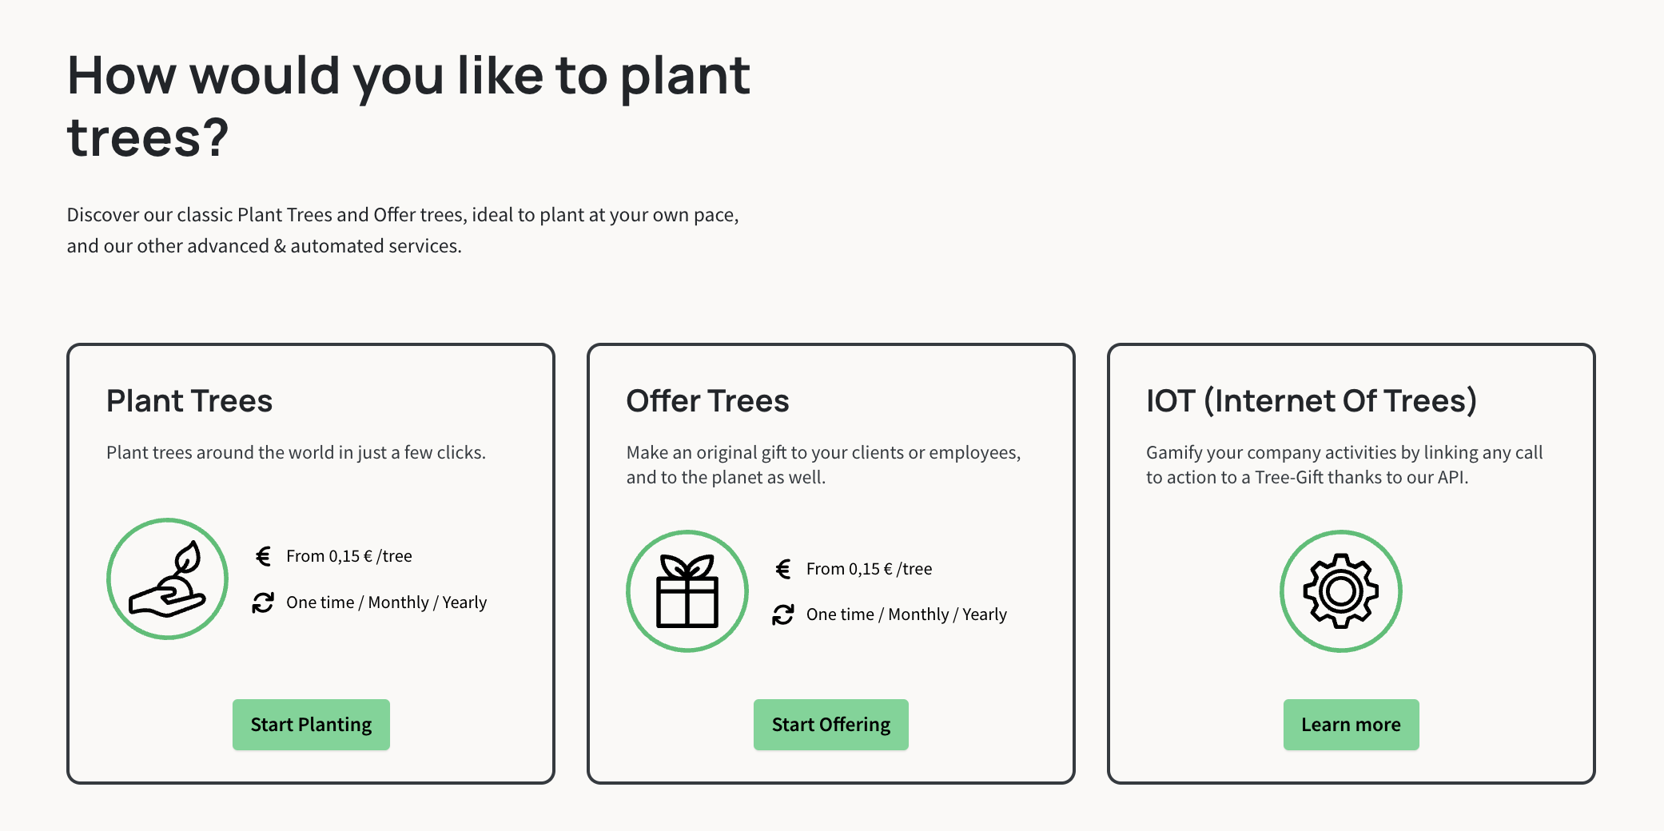The height and width of the screenshot is (831, 1664).
Task: Click 'One time / Monthly / Yearly' in Plant Trees
Action: click(x=387, y=602)
